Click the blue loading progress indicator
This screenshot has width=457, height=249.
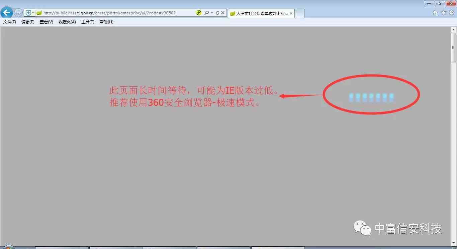371,97
